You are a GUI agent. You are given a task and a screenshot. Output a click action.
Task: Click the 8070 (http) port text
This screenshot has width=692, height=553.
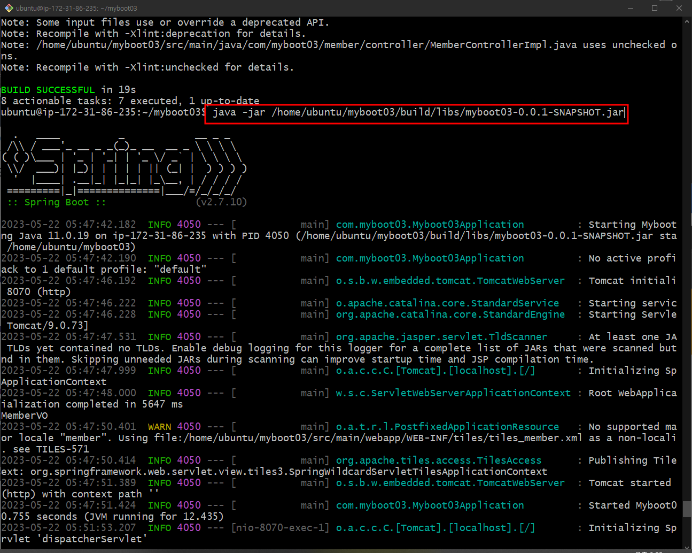coord(39,292)
